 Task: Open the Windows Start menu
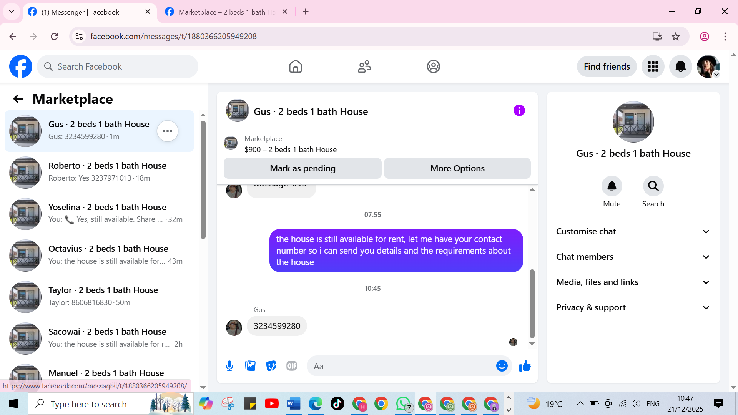14,404
